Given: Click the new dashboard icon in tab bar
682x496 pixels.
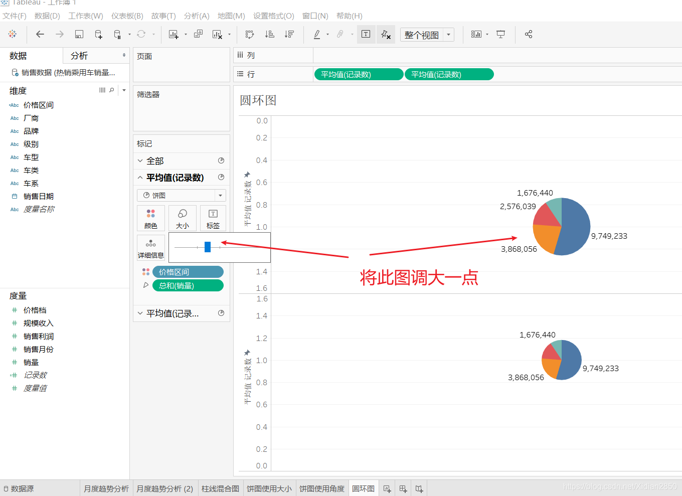Looking at the screenshot, I should pyautogui.click(x=403, y=488).
